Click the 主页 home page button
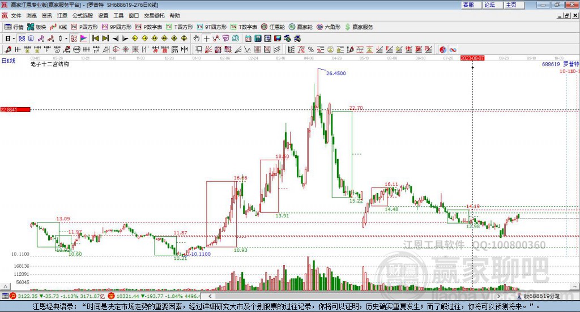The width and height of the screenshot is (580, 312). pyautogui.click(x=514, y=5)
